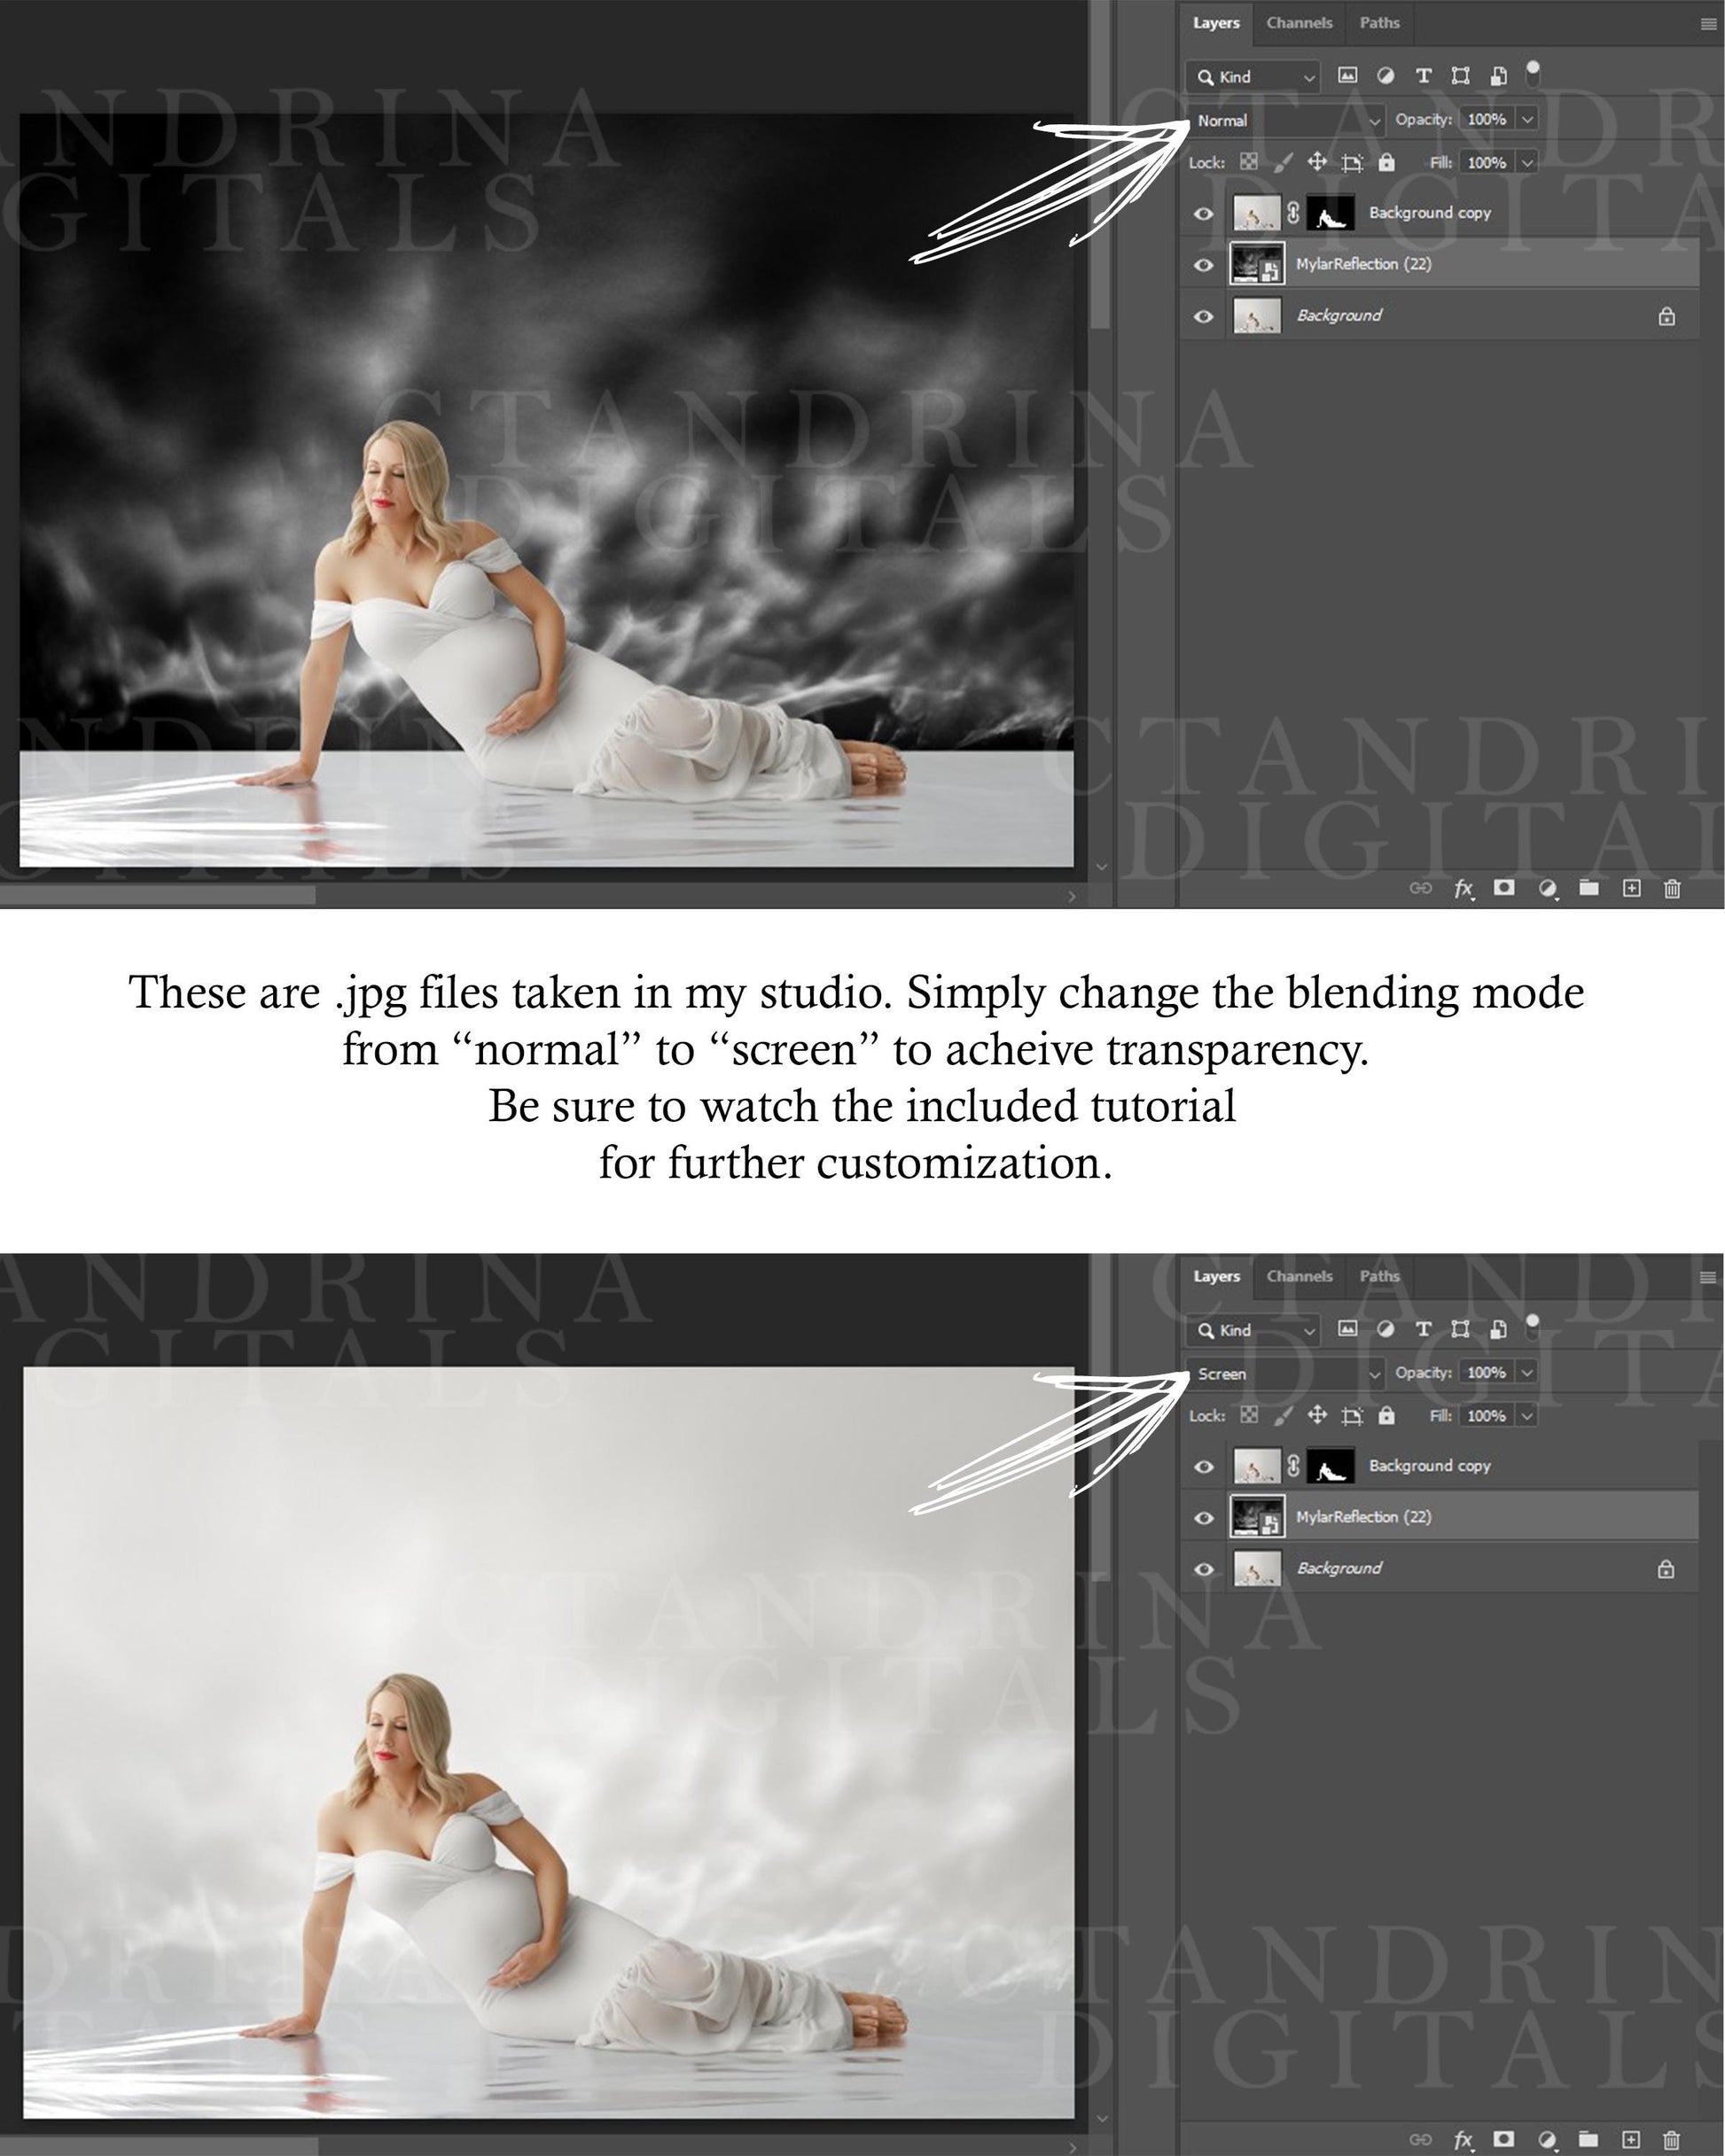Click the new group folder icon in bottom panel

1588,2140
